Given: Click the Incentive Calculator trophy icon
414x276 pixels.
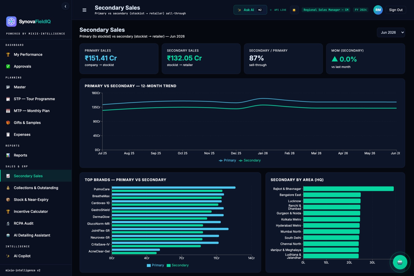Looking at the screenshot, I should 8,212.
